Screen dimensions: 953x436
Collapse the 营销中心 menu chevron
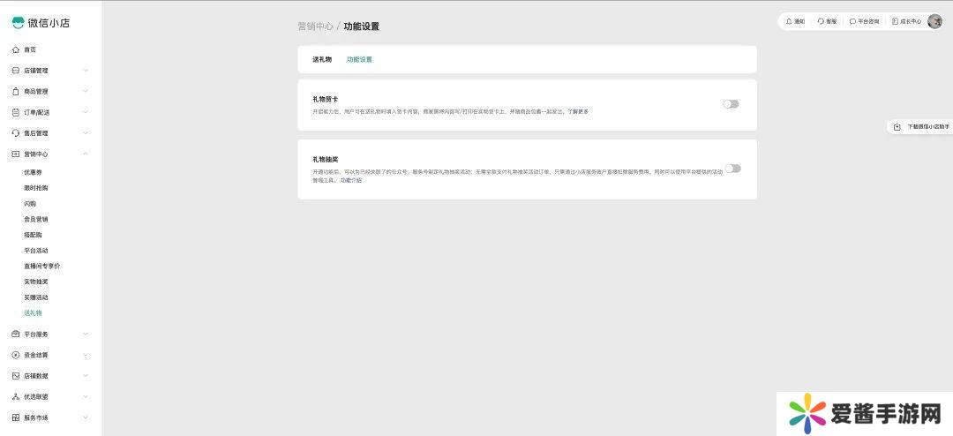click(x=86, y=154)
